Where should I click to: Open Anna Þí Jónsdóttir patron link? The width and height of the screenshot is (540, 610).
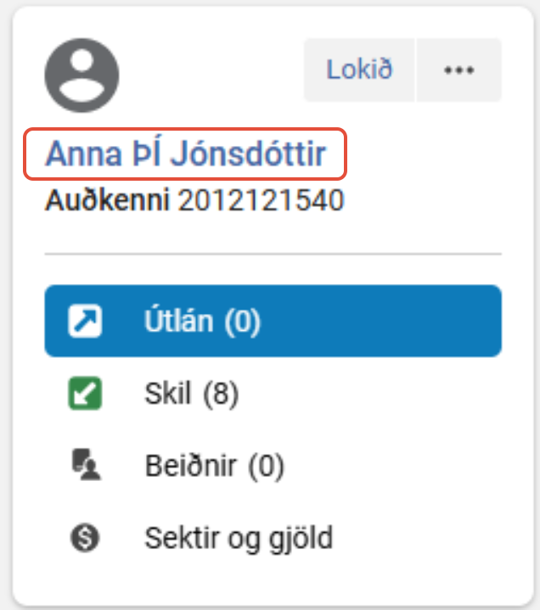185,155
